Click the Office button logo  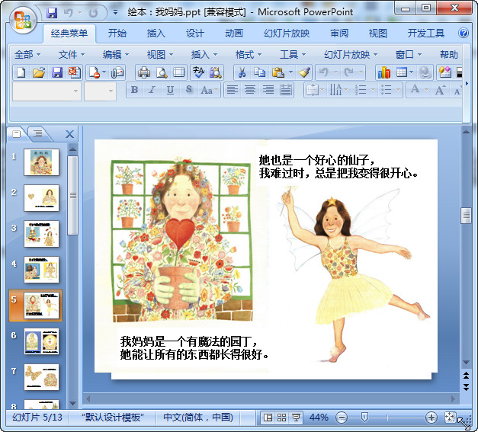22,19
